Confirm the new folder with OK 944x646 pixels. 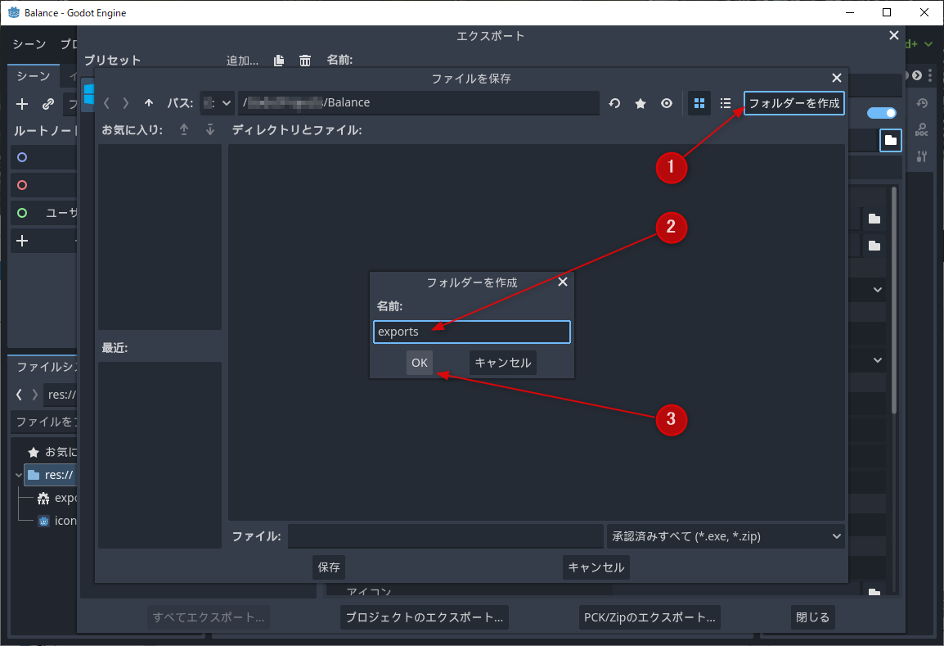(419, 363)
